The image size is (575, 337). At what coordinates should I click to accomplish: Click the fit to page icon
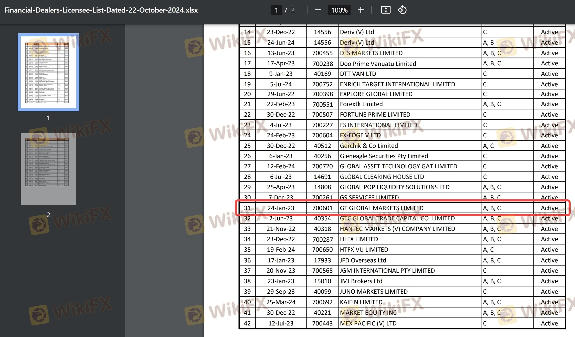(x=386, y=10)
